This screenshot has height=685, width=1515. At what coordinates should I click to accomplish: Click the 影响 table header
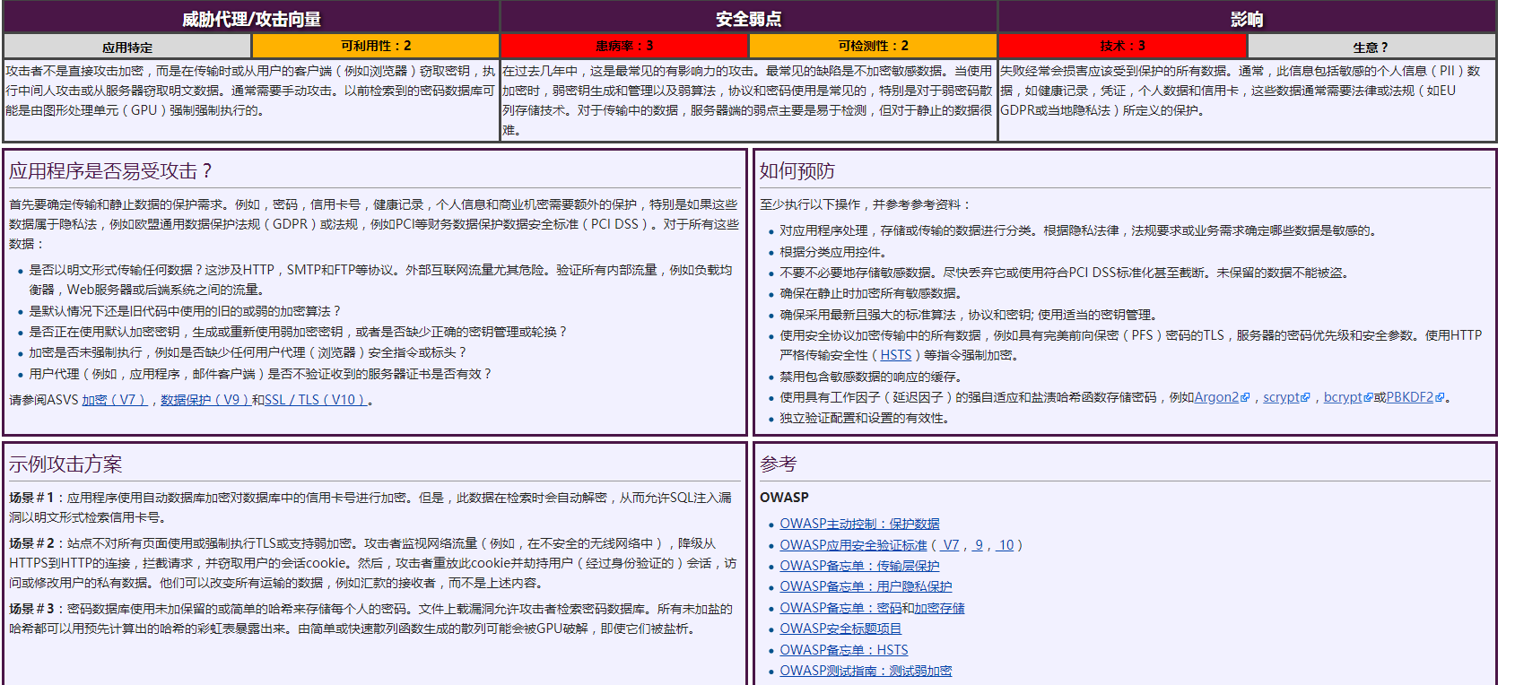[x=1247, y=18]
